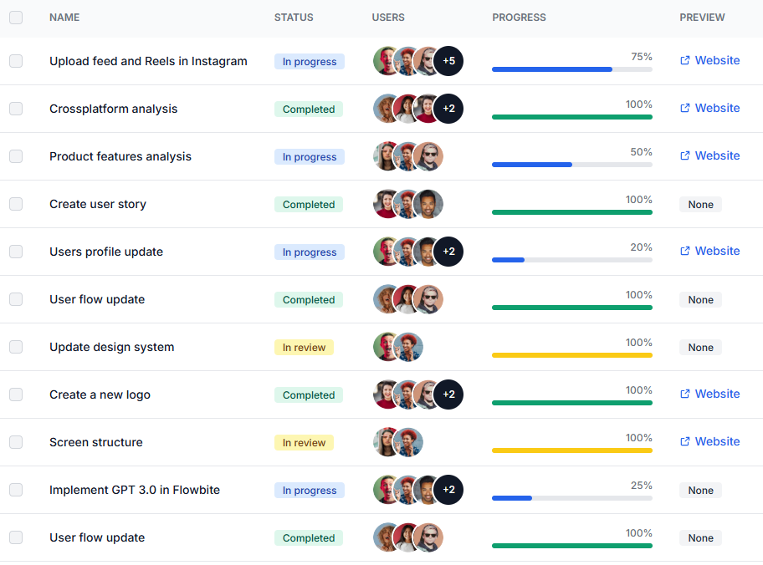763x565 pixels.
Task: Click the Completed status badge on Crossplatform analysis
Action: (309, 109)
